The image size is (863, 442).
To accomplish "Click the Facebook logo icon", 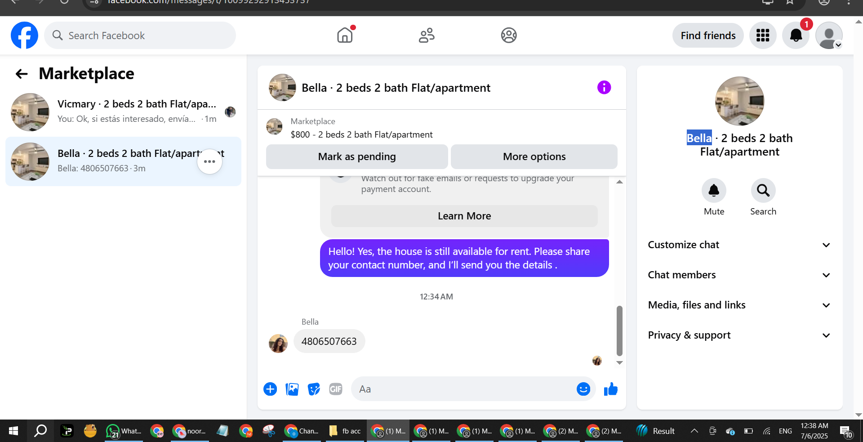I will [24, 35].
